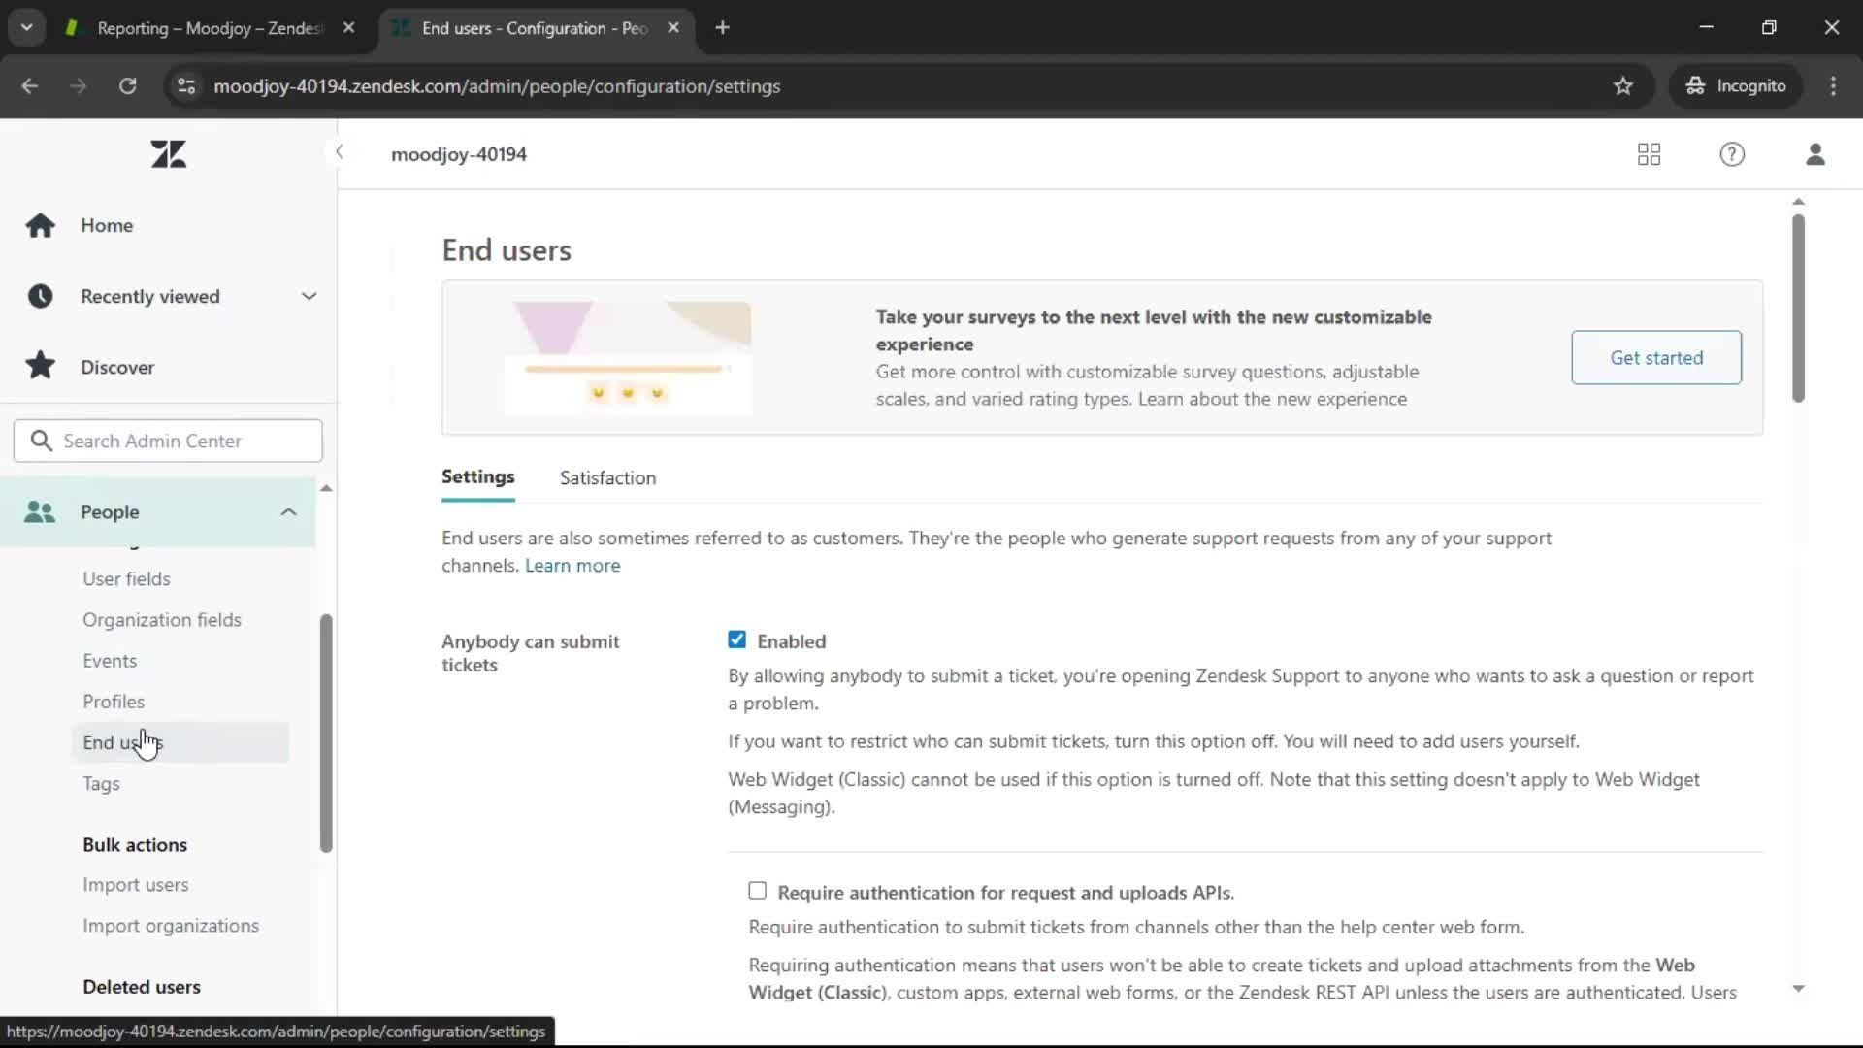Click the main page scroll up arrow
The height and width of the screenshot is (1048, 1863).
pyautogui.click(x=1798, y=202)
